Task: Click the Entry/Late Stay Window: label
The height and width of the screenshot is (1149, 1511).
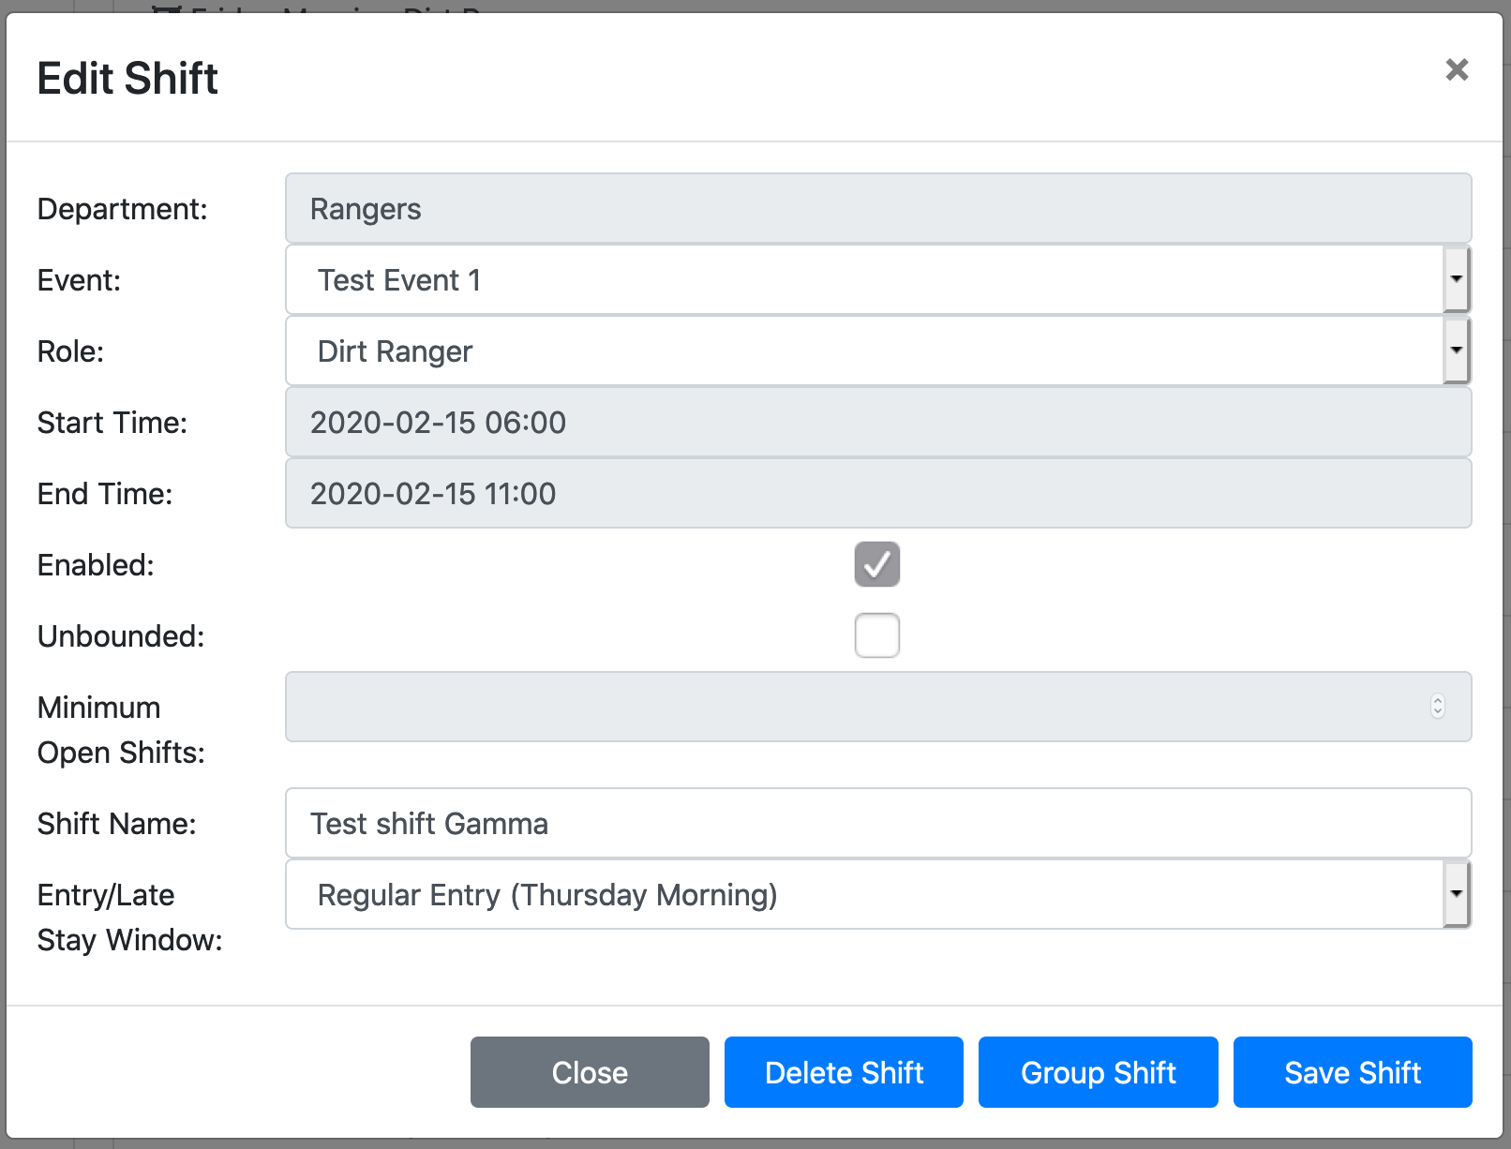Action: [129, 917]
